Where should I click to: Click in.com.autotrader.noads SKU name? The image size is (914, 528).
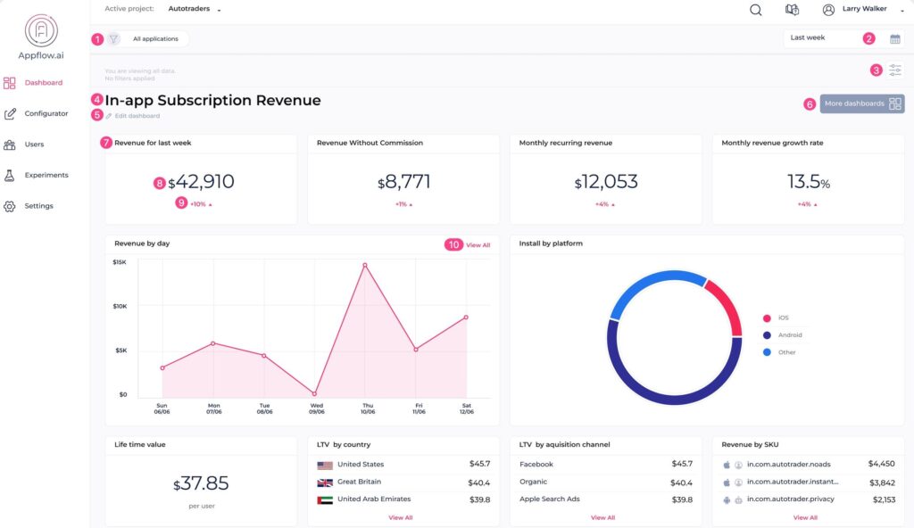coord(789,465)
